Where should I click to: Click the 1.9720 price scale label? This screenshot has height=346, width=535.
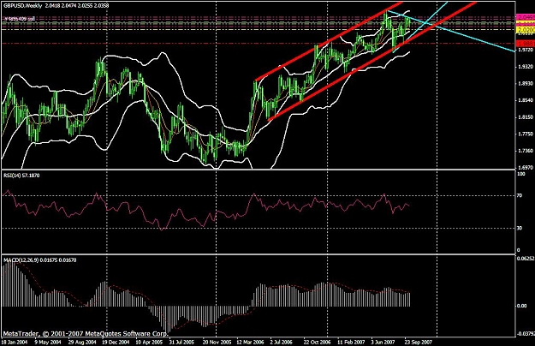click(x=526, y=51)
